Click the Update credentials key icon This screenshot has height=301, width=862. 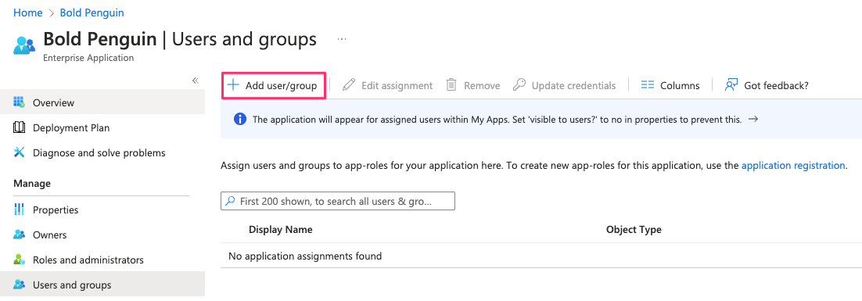(x=519, y=85)
